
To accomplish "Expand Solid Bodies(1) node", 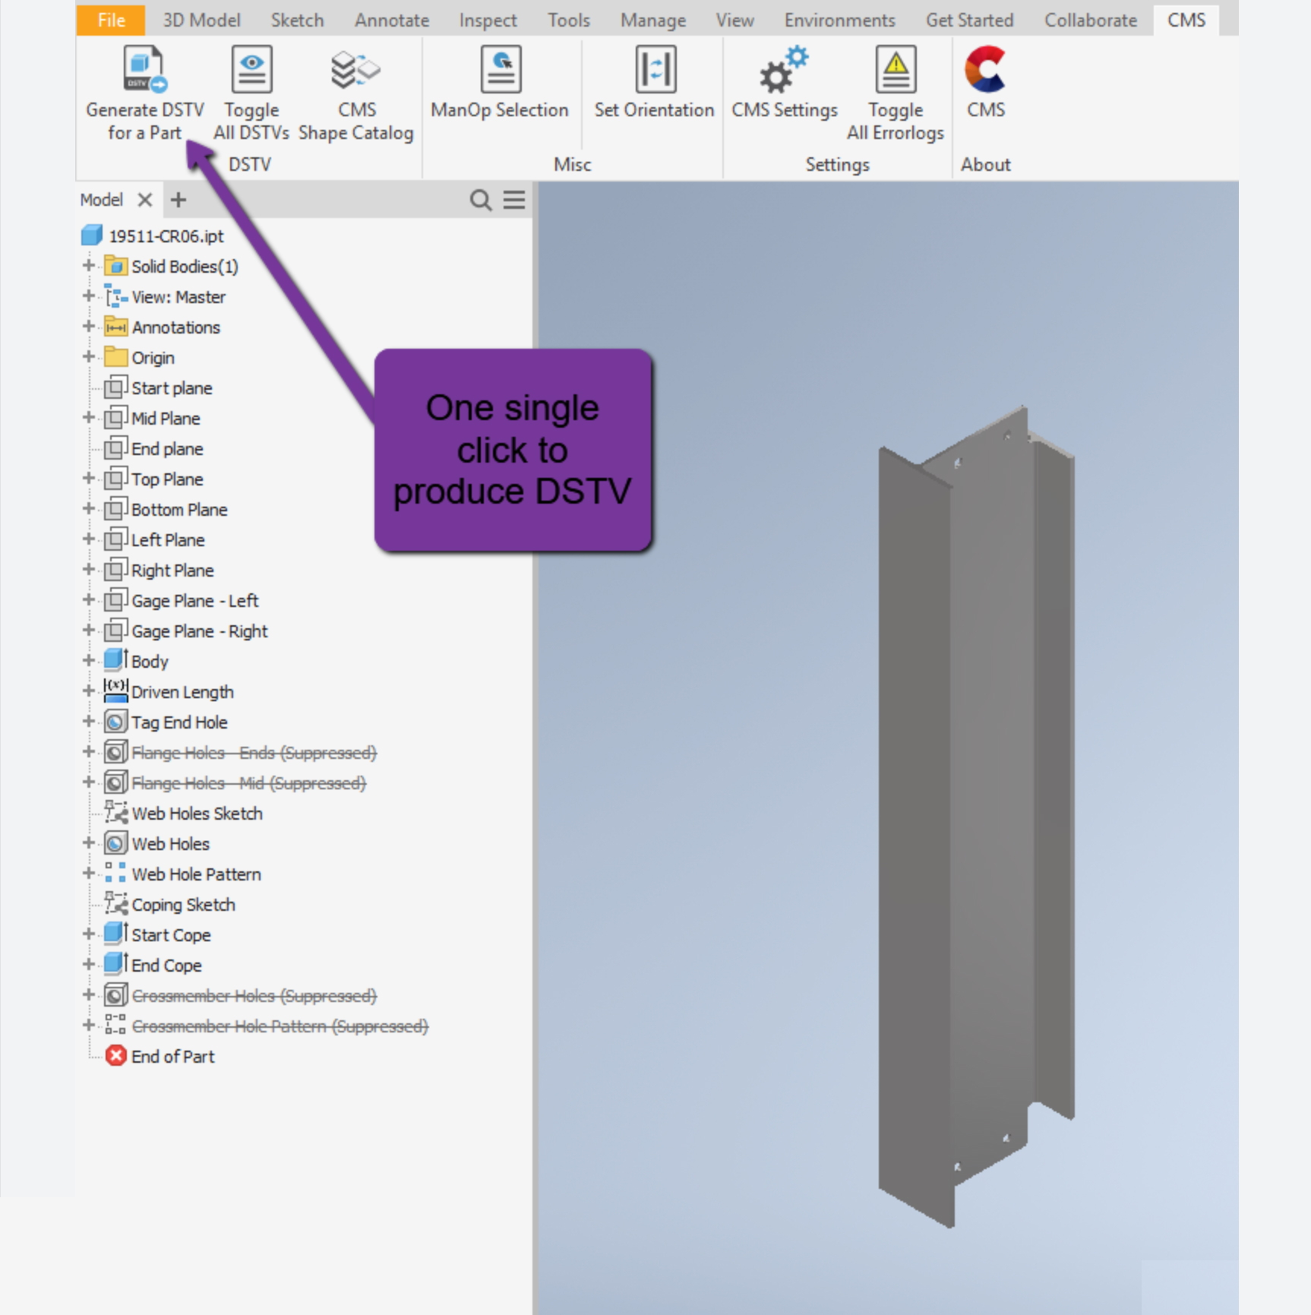I will point(88,266).
